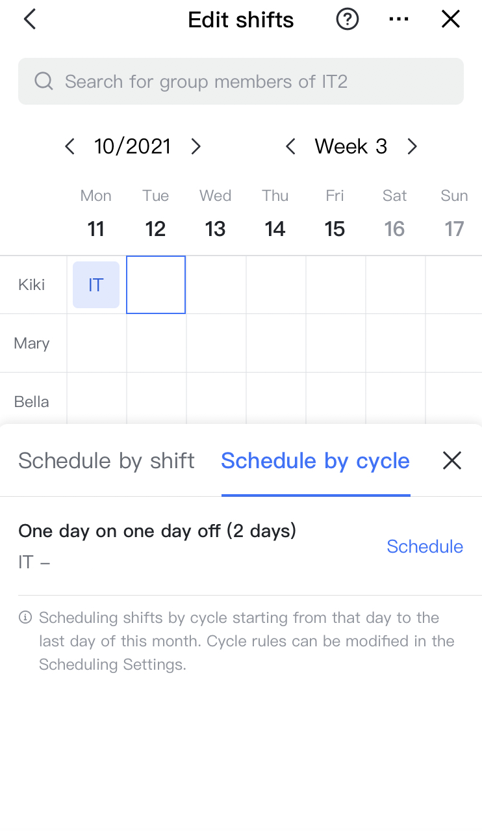Open the help question mark icon

tap(348, 20)
